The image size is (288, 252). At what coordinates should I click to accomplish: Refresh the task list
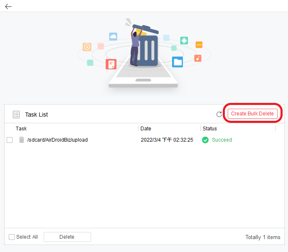(x=219, y=114)
